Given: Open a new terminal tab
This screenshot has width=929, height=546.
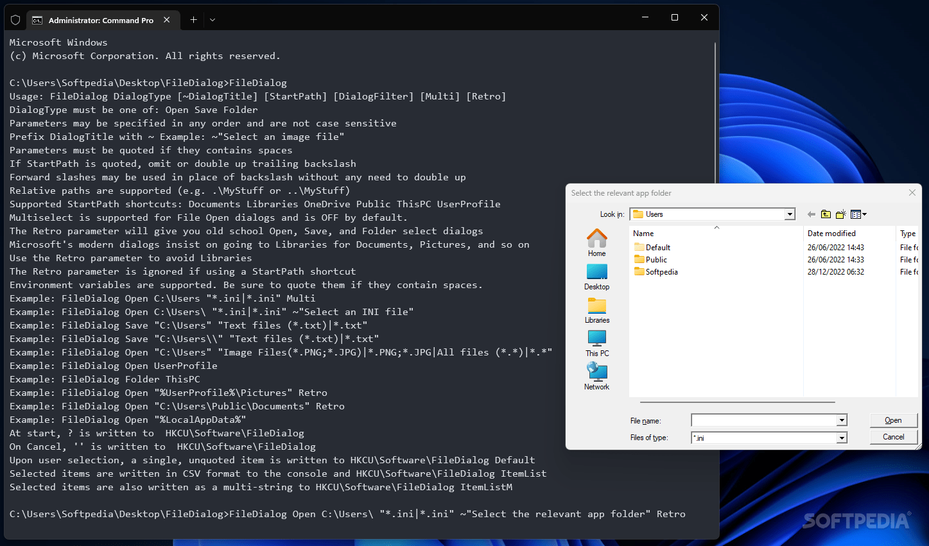Looking at the screenshot, I should 193,20.
